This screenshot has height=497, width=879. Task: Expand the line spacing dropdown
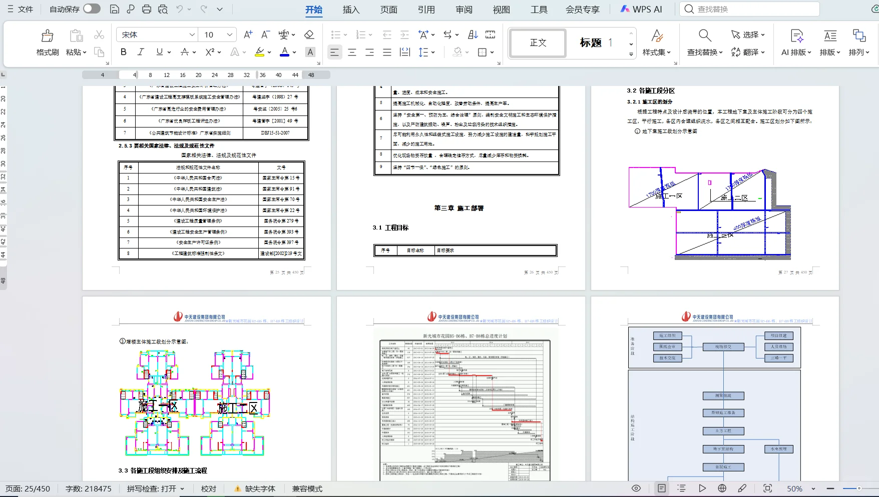(x=433, y=52)
